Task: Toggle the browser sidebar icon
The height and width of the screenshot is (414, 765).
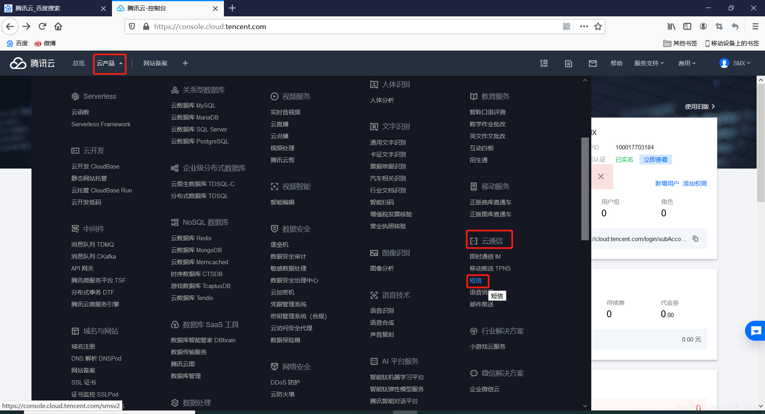Action: click(x=687, y=27)
